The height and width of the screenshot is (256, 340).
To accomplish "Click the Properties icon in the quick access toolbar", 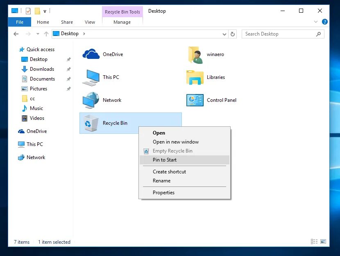I will tap(28, 11).
